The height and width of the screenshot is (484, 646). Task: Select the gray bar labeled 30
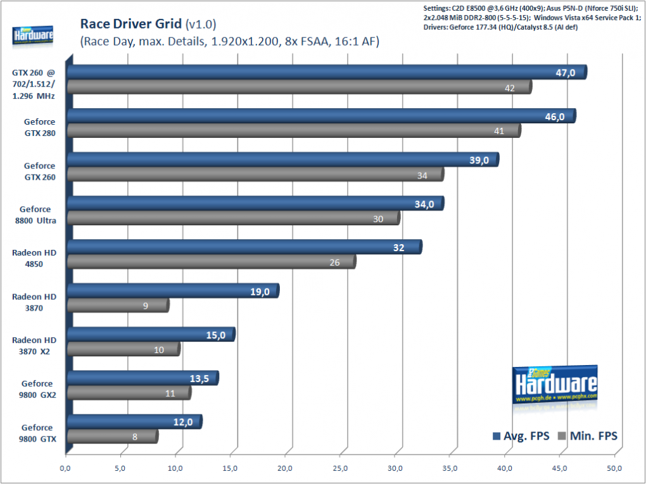pos(234,218)
